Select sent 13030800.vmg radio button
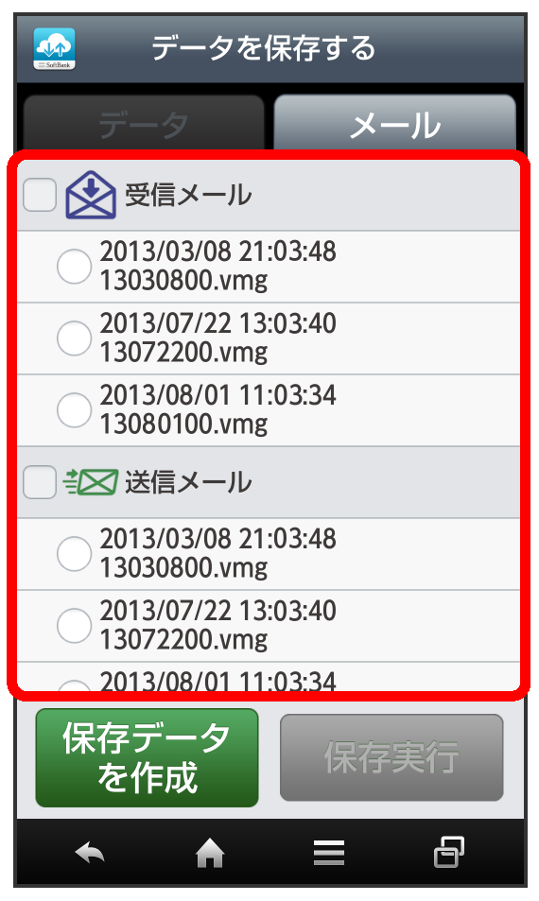The image size is (539, 901). pyautogui.click(x=74, y=553)
